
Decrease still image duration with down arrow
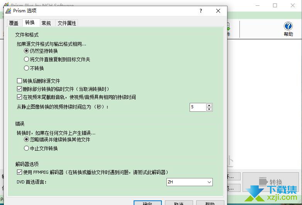(x=209, y=109)
